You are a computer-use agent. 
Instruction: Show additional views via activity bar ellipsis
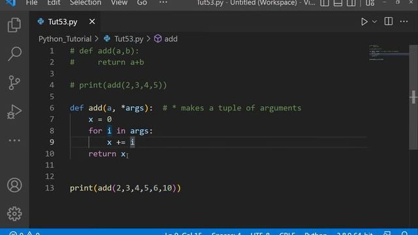coord(14,140)
